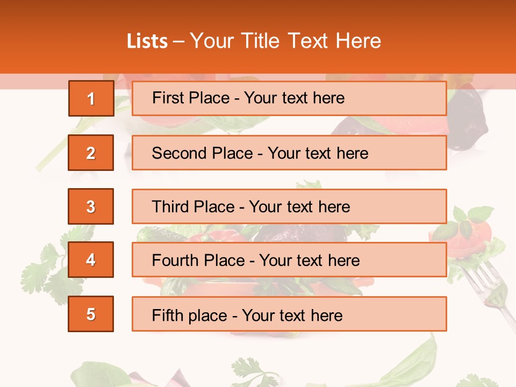Pick the number 4 box
Screen dimensions: 516x387
click(x=91, y=260)
